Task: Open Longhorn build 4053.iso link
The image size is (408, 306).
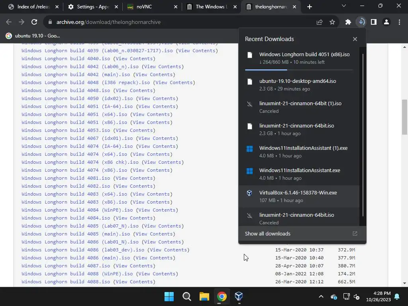Action: (x=66, y=130)
